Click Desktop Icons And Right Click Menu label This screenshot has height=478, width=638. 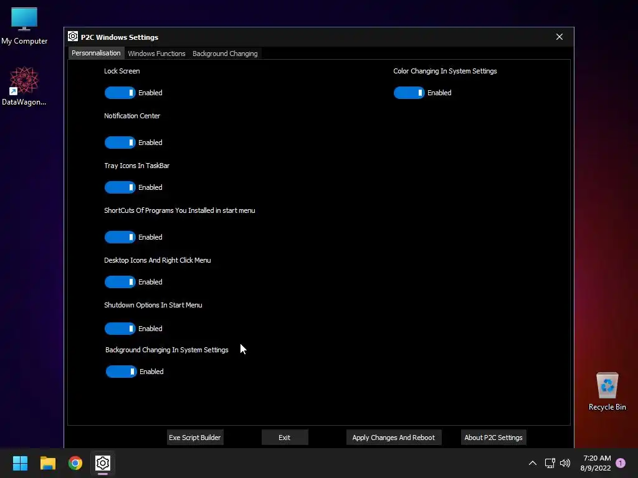(158, 260)
